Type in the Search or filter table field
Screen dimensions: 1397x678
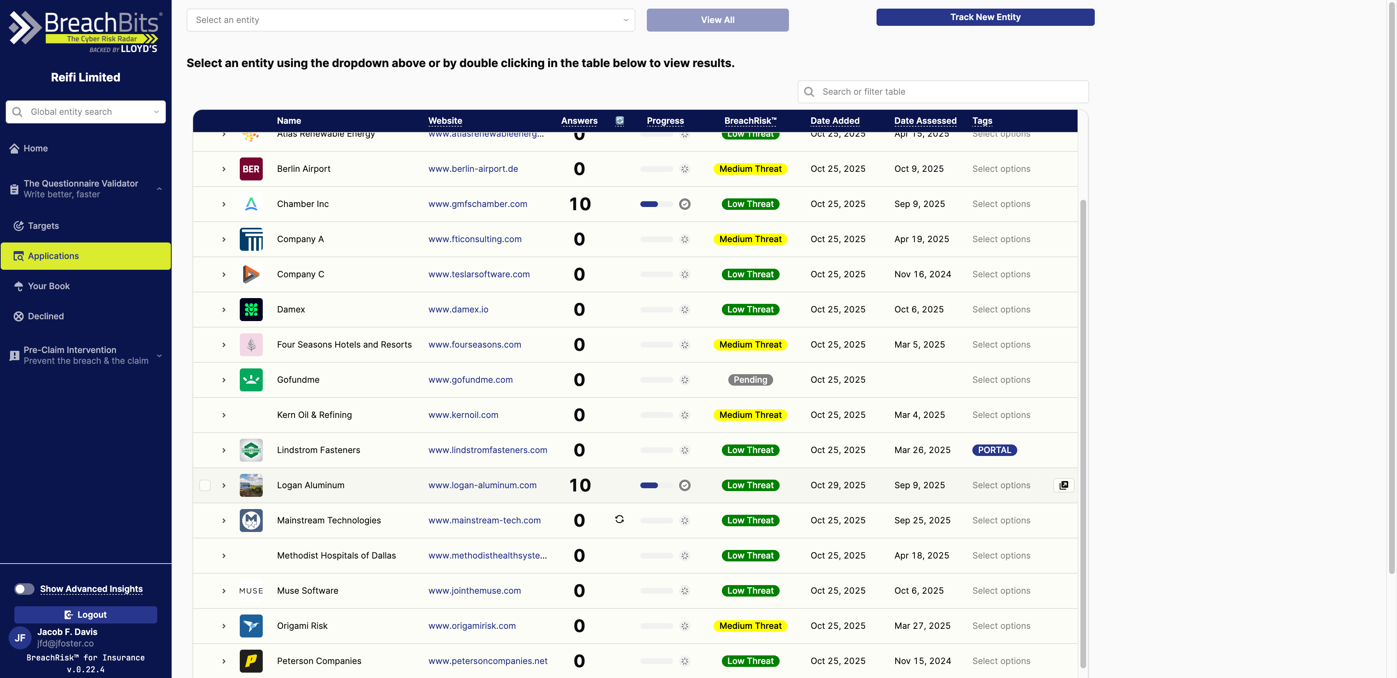click(x=942, y=91)
